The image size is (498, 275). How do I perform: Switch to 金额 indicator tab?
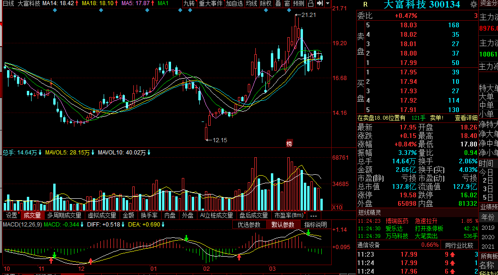pyautogui.click(x=129, y=215)
